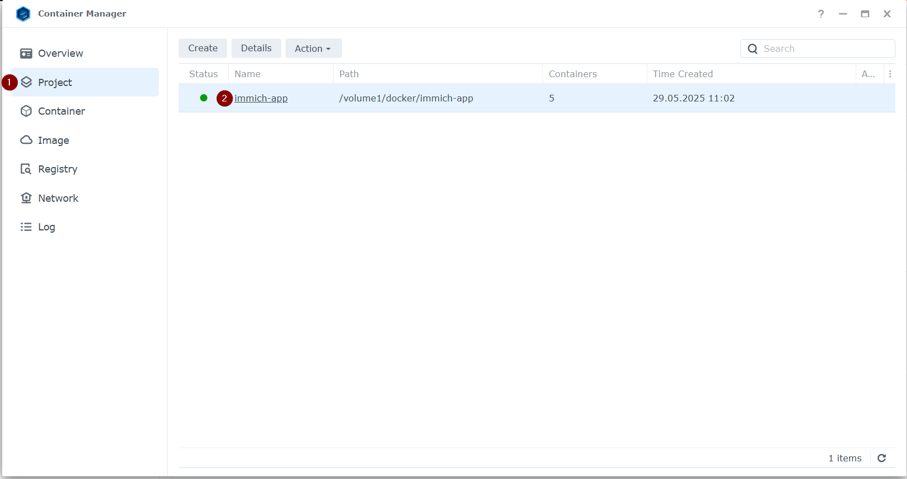Click inside the Search field
The image size is (907, 479).
click(x=818, y=49)
